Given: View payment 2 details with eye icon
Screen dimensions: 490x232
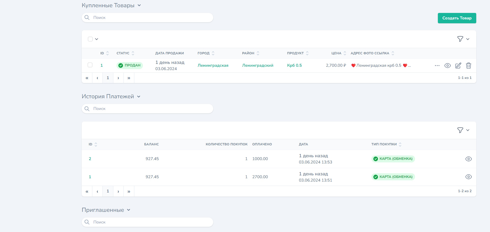Looking at the screenshot, I should tap(468, 159).
